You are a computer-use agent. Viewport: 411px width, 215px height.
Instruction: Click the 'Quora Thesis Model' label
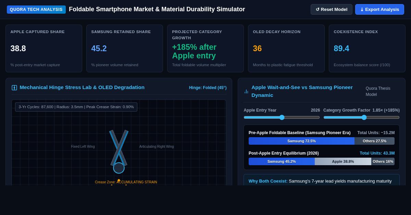pos(378,91)
